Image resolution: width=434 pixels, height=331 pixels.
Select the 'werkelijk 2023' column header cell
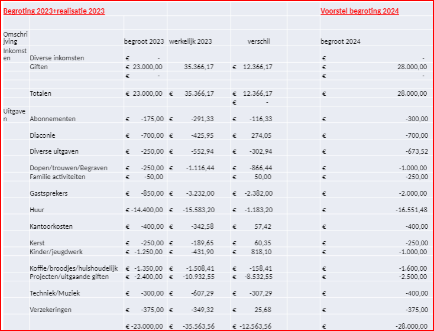[x=190, y=41]
